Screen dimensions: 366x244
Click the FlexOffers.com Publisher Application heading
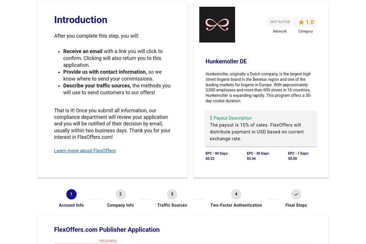click(x=107, y=229)
